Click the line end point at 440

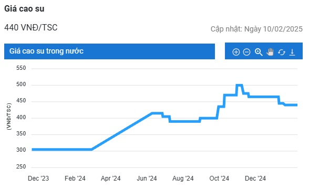296,105
